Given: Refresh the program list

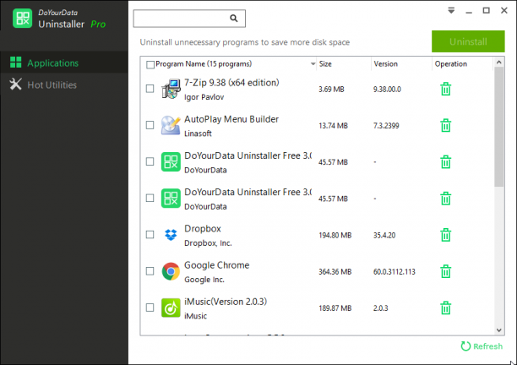Looking at the screenshot, I should click(482, 346).
